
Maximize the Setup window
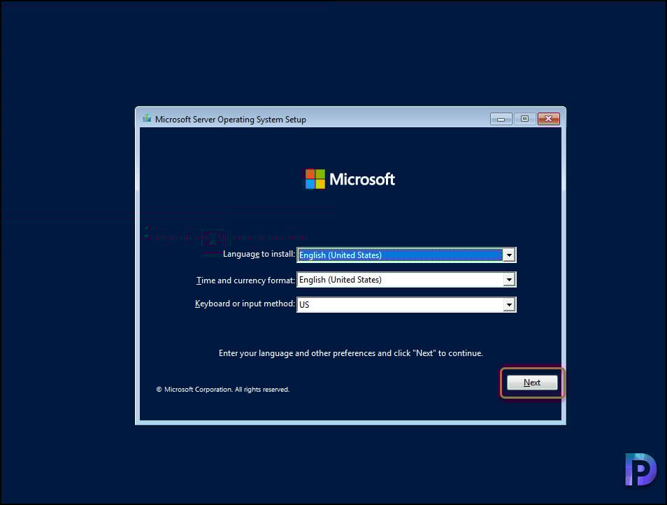click(x=524, y=119)
